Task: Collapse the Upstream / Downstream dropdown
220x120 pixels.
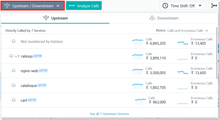Action: click(33, 6)
